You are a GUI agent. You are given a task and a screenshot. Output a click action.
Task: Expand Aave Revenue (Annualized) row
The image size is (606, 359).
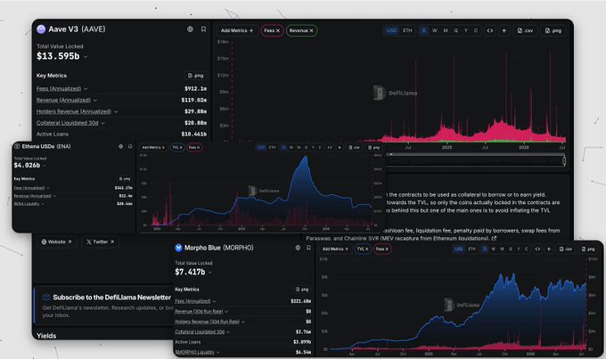coord(95,101)
